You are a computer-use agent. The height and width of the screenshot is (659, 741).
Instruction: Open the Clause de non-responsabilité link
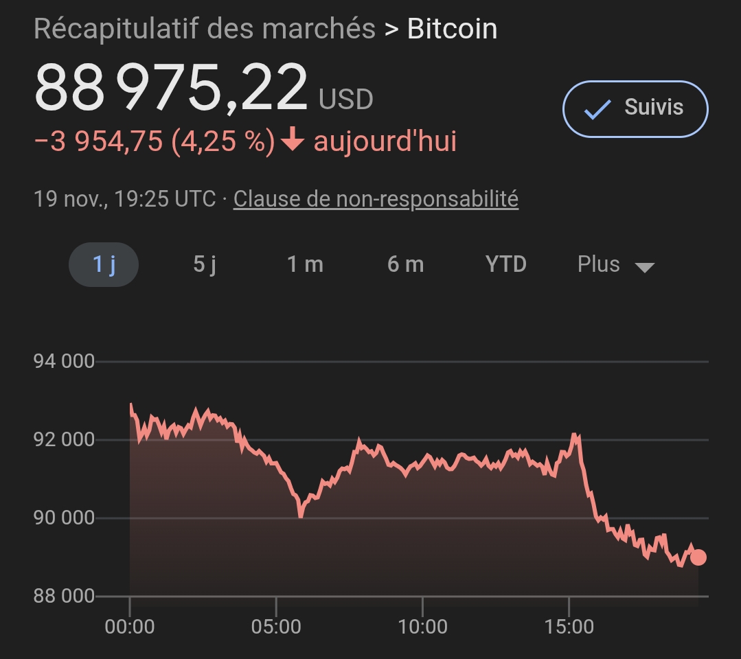click(x=376, y=199)
